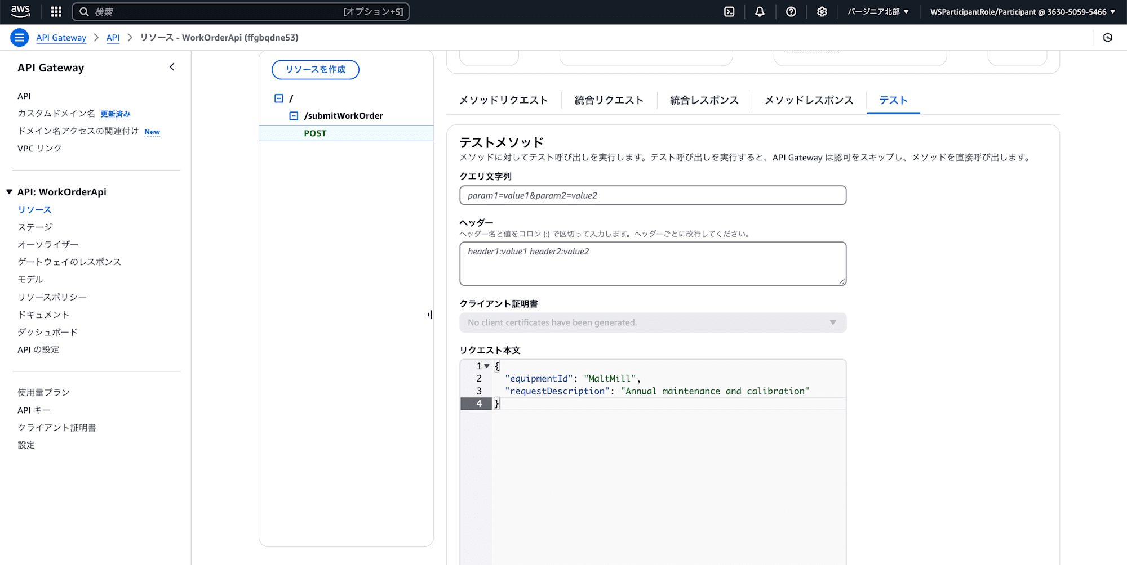
Task: Click the search magnifier icon
Action: tap(84, 12)
